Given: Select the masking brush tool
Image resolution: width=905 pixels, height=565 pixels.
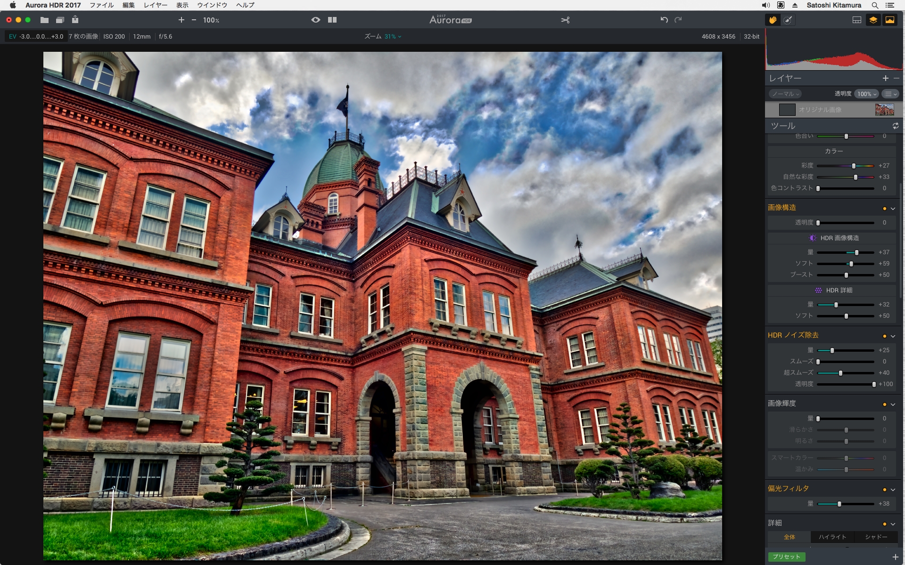Looking at the screenshot, I should pos(788,20).
